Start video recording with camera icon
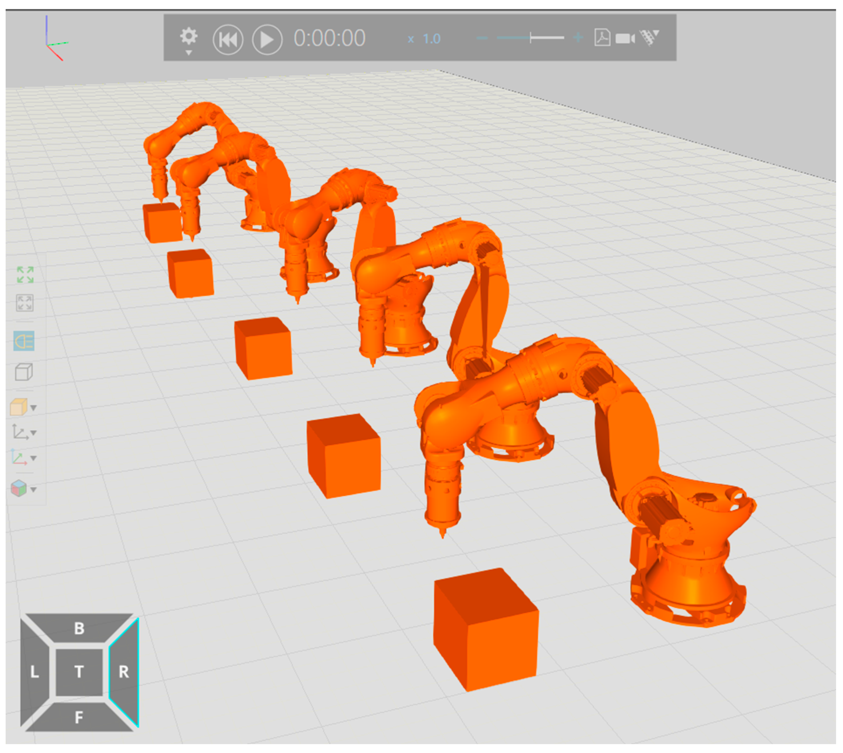The image size is (843, 753). (x=625, y=38)
